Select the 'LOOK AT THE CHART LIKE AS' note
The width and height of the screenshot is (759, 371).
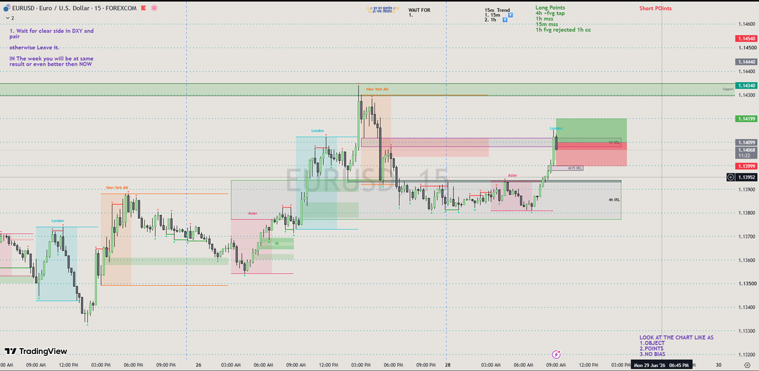[676, 338]
